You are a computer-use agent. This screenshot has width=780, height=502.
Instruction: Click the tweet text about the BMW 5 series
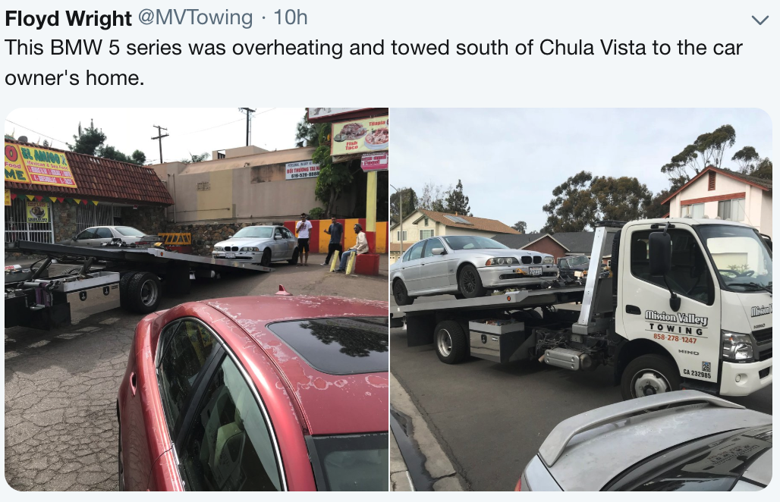click(x=373, y=63)
